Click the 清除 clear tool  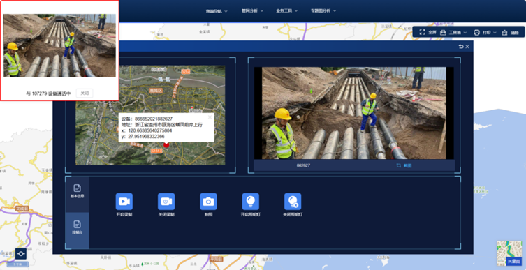pyautogui.click(x=510, y=33)
